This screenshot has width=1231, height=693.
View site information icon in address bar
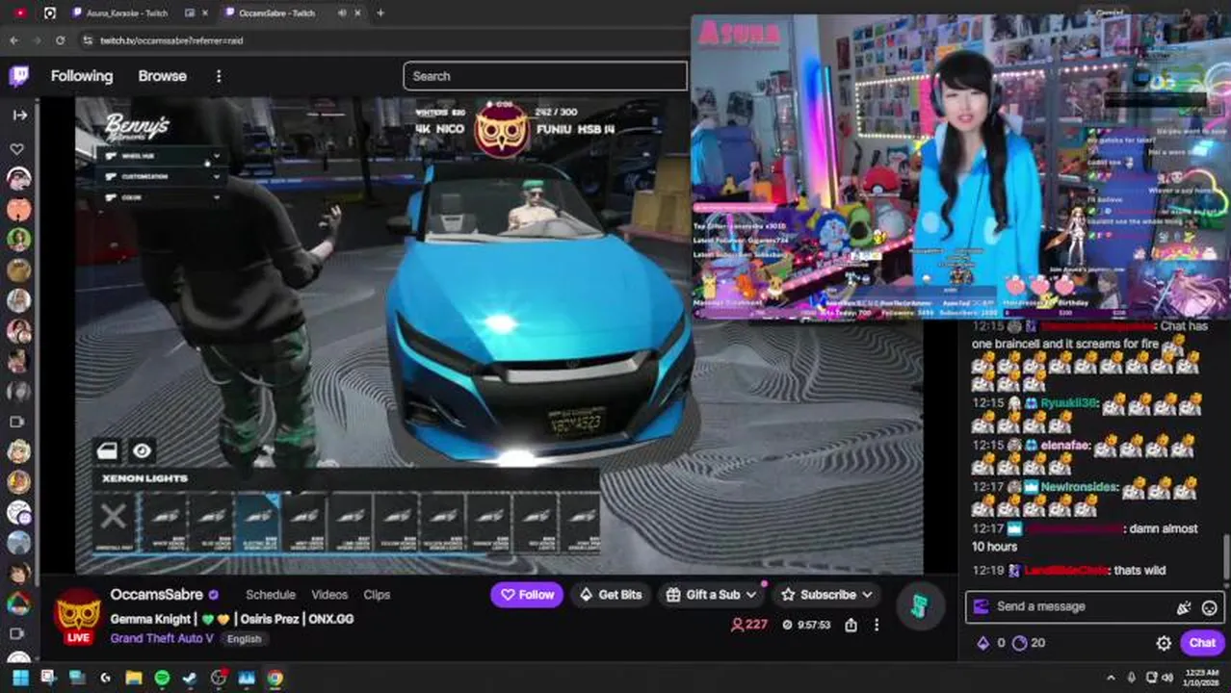[88, 40]
